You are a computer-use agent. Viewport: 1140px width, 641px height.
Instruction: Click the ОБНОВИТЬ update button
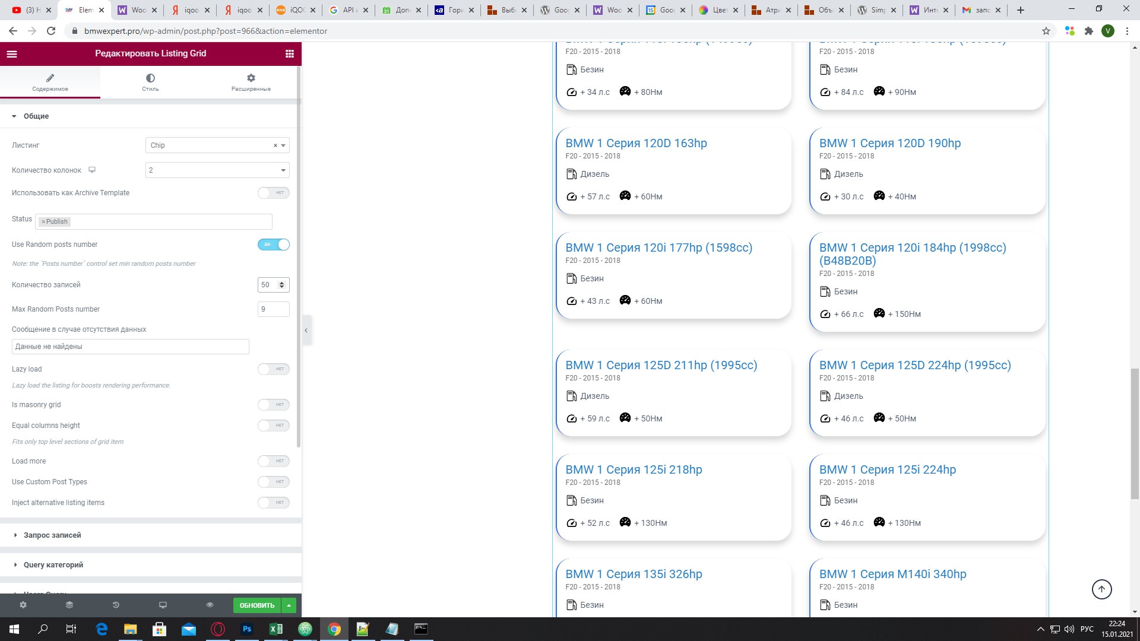click(x=257, y=605)
